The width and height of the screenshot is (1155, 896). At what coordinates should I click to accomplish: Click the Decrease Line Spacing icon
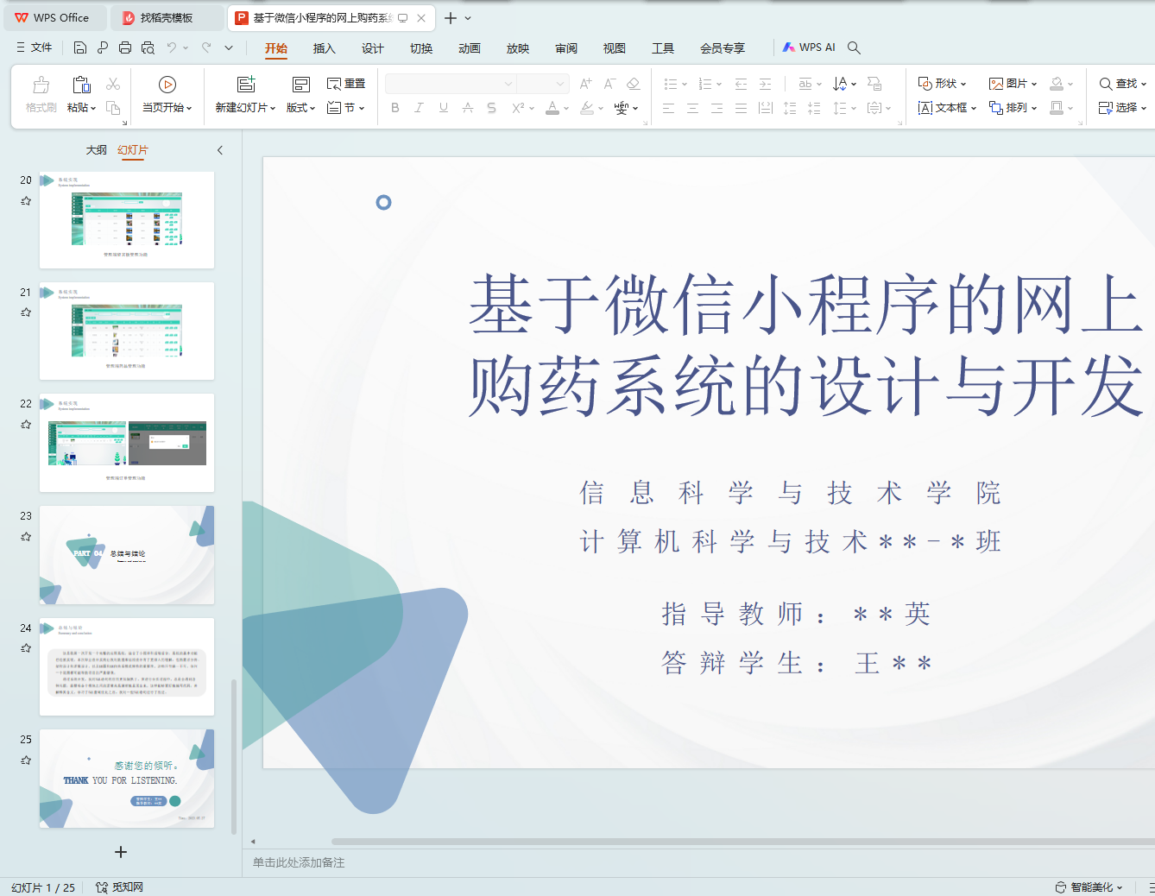(814, 108)
